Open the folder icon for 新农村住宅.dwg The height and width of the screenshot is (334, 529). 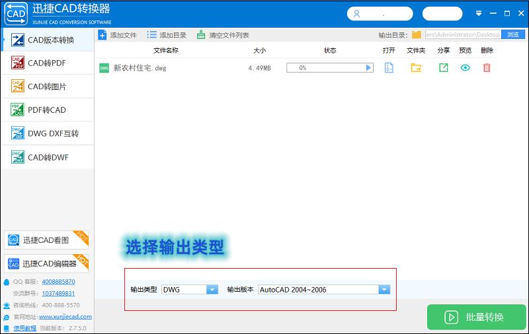pos(416,68)
